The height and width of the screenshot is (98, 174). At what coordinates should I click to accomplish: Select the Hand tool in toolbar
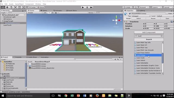tap(3, 7)
